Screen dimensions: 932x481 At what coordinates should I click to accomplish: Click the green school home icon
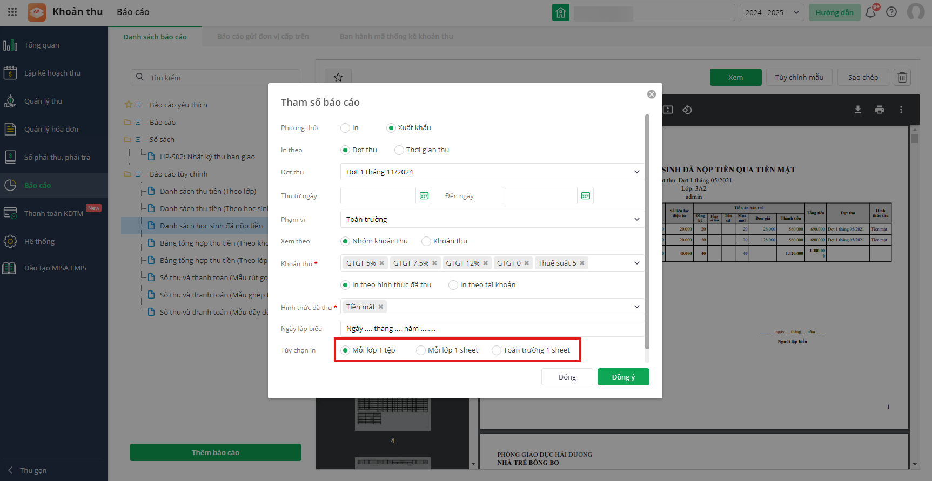point(560,12)
